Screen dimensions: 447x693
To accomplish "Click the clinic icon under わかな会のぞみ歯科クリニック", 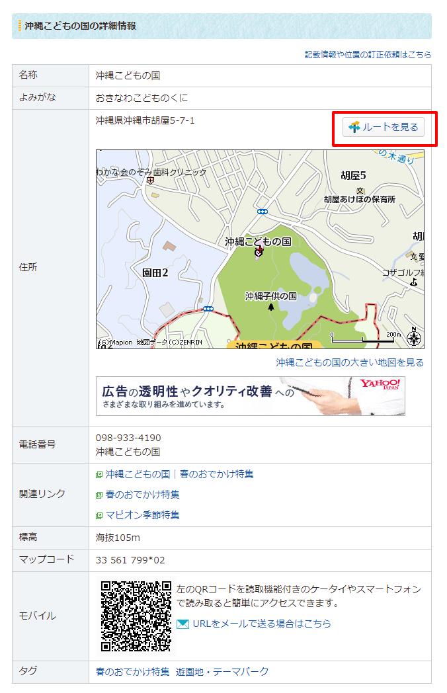I will coord(150,181).
